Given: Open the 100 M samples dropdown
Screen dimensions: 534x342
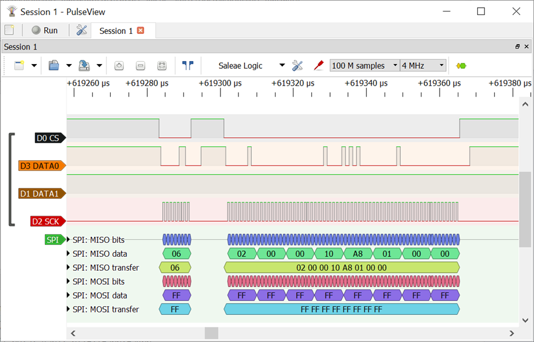Looking at the screenshot, I should click(x=364, y=66).
